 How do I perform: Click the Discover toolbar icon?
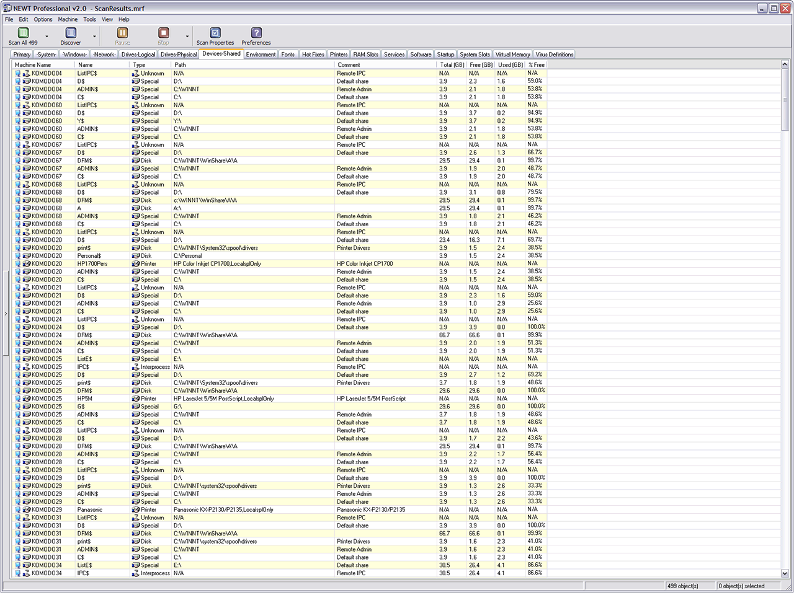[x=71, y=33]
